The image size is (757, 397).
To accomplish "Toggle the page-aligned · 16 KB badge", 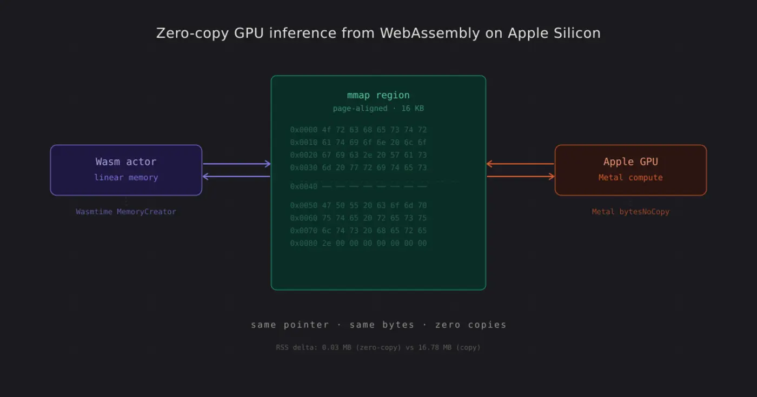I will (378, 108).
